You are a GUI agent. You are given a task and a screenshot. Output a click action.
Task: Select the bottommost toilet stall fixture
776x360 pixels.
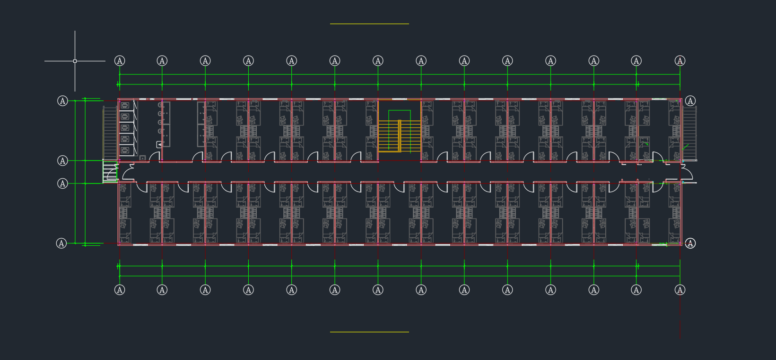pyautogui.click(x=125, y=151)
